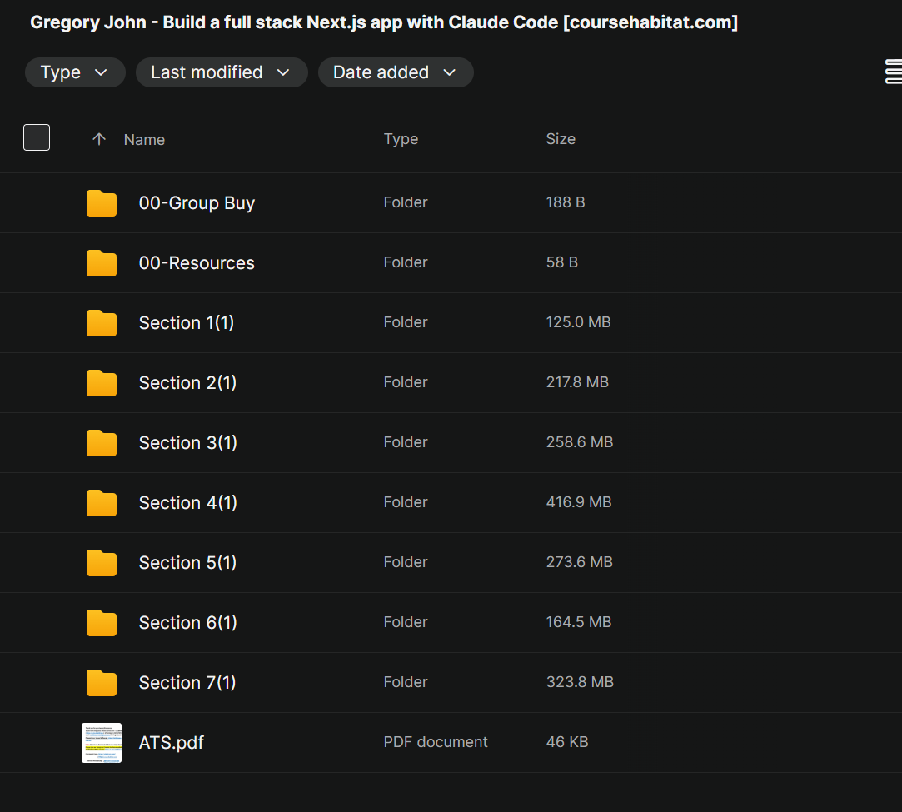Image resolution: width=902 pixels, height=812 pixels.
Task: Click the ATS.pdf thumbnail preview
Action: pos(102,743)
